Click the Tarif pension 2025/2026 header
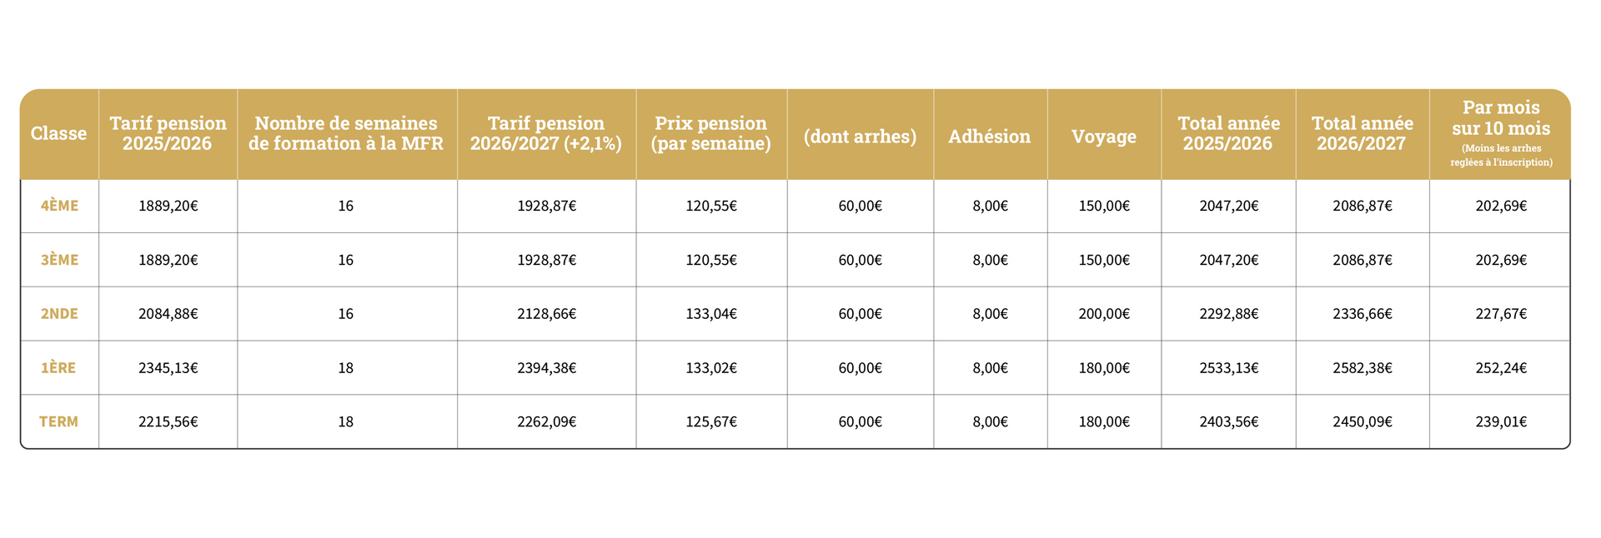This screenshot has width=1601, height=538. (168, 133)
